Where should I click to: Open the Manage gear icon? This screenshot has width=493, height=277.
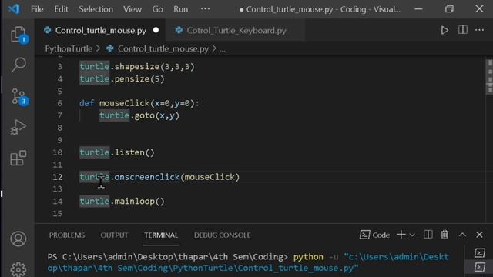tap(18, 269)
